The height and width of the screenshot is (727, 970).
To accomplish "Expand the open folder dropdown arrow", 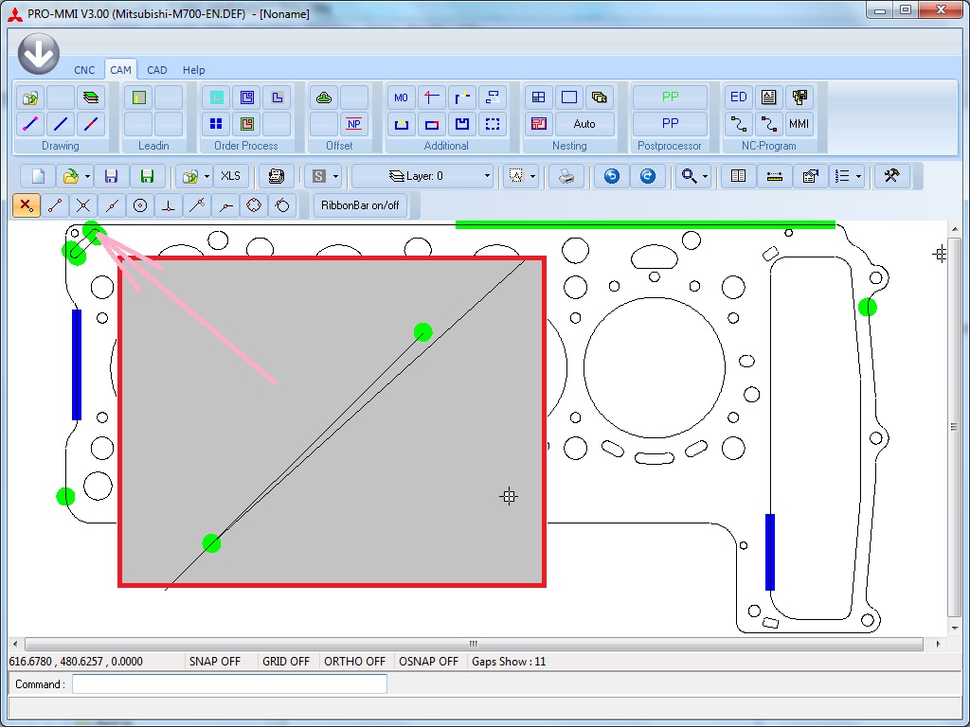I will (88, 176).
